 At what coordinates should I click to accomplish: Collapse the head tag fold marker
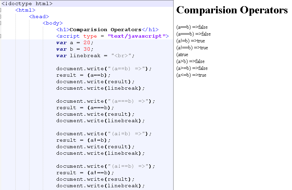(x=1, y=16)
